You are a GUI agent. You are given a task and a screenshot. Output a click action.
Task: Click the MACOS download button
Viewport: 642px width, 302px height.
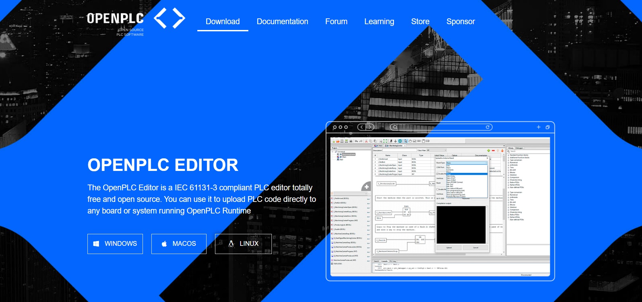pos(179,244)
